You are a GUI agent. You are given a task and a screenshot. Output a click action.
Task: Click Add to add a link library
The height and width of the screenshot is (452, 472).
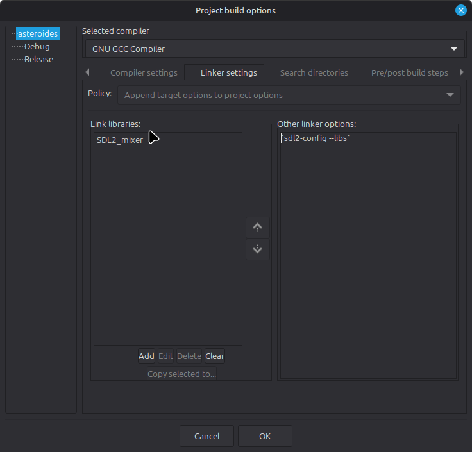pos(146,356)
